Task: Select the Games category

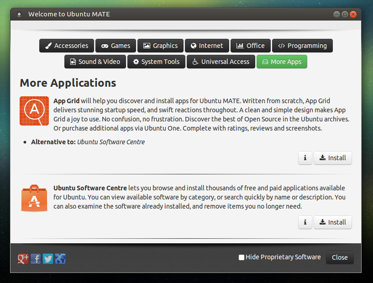Action: pyautogui.click(x=116, y=45)
